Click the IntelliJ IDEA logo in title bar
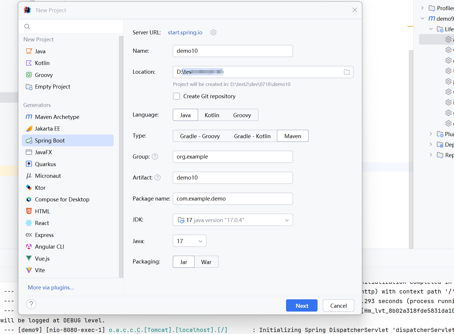The width and height of the screenshot is (454, 334). tap(27, 10)
